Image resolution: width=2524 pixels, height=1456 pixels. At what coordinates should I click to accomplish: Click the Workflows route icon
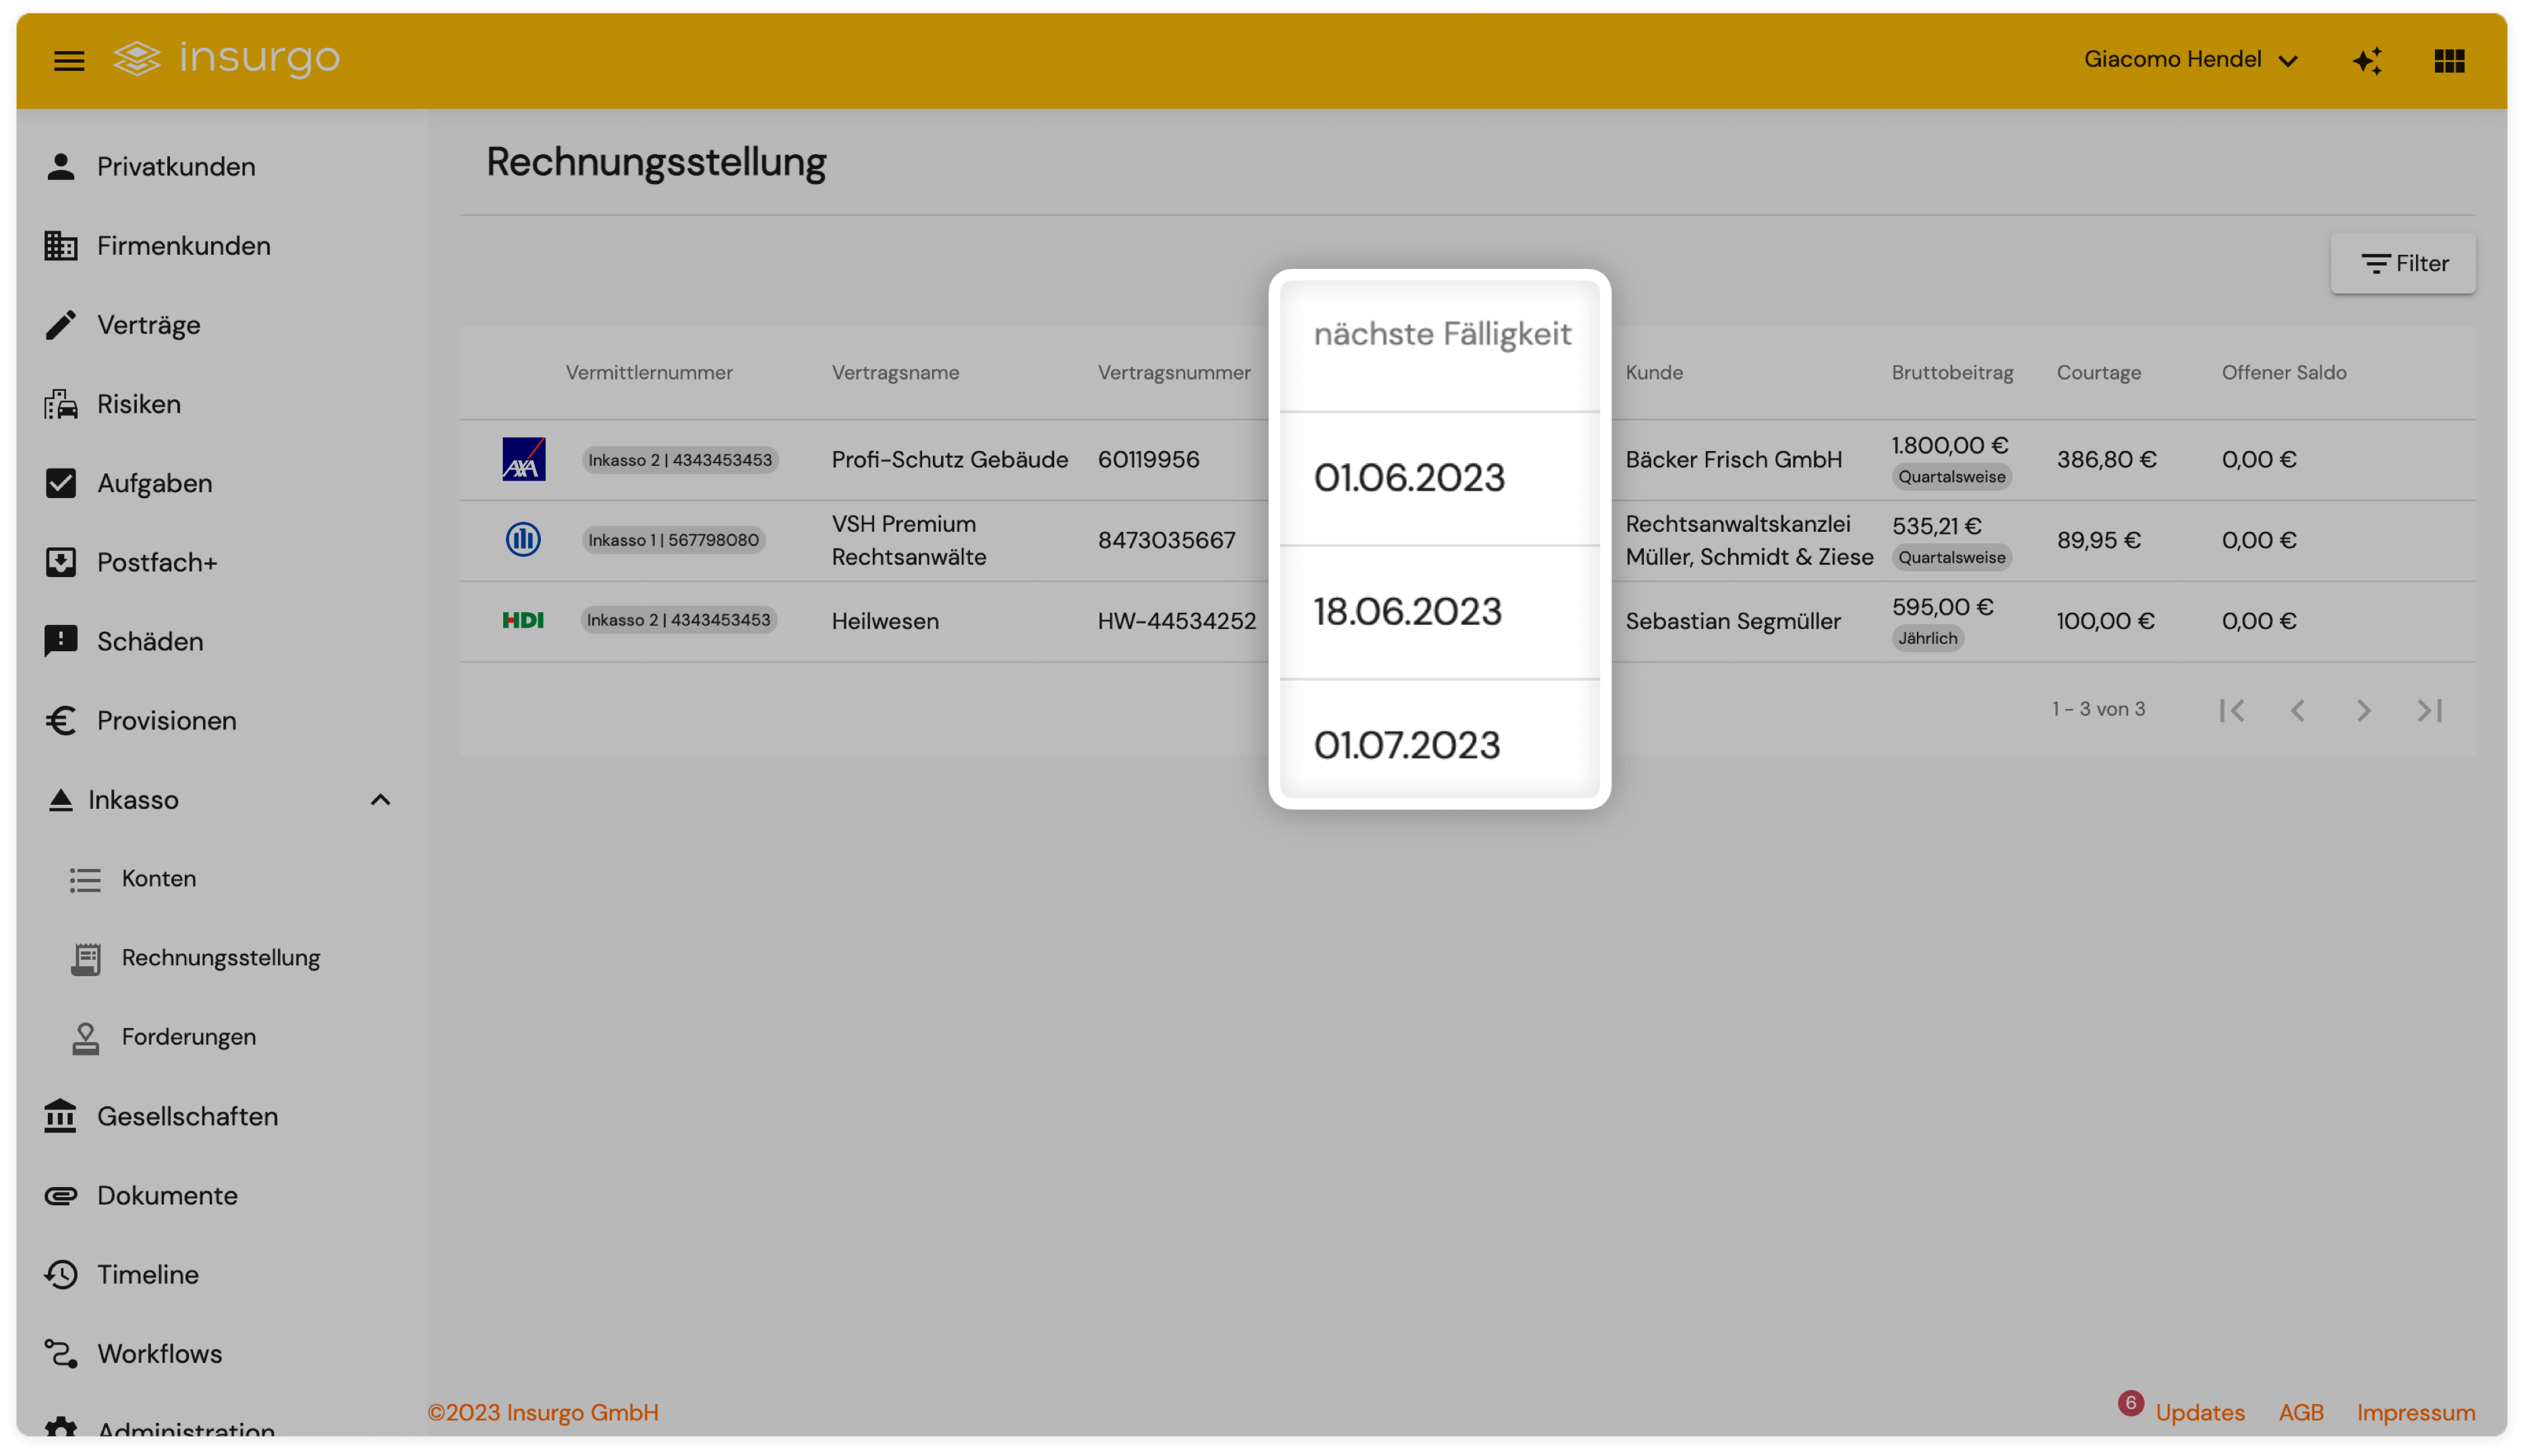tap(61, 1353)
